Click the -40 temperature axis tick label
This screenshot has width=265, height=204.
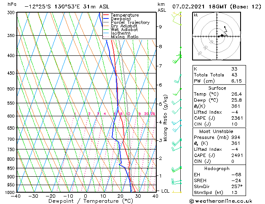tap(16, 196)
